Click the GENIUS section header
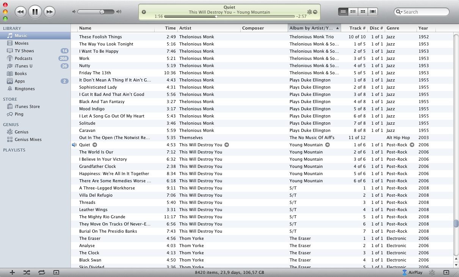Image resolution: width=459 pixels, height=277 pixels. click(11, 125)
